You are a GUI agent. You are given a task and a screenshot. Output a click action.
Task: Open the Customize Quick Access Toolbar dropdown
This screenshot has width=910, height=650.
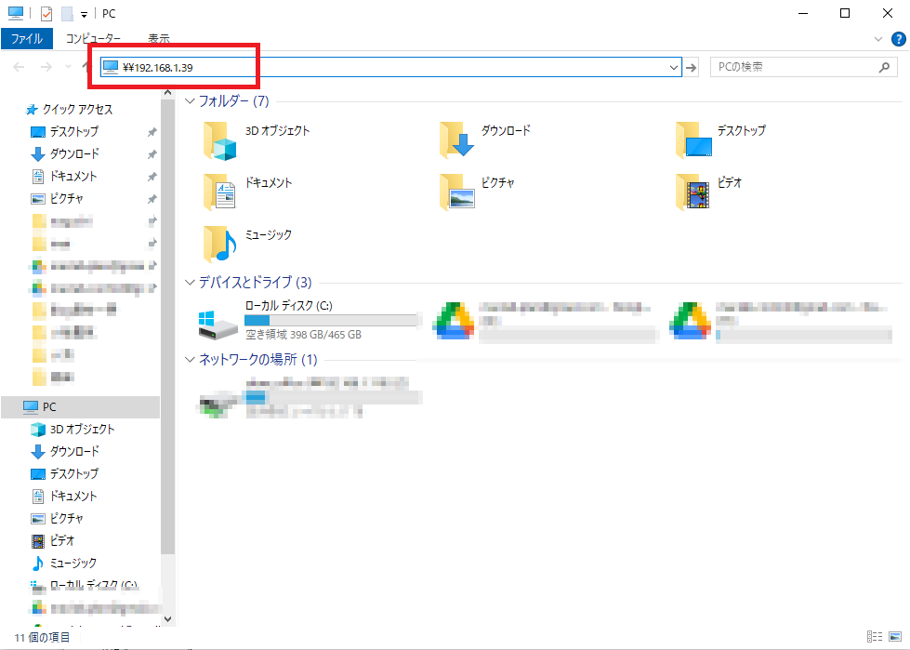(x=84, y=14)
